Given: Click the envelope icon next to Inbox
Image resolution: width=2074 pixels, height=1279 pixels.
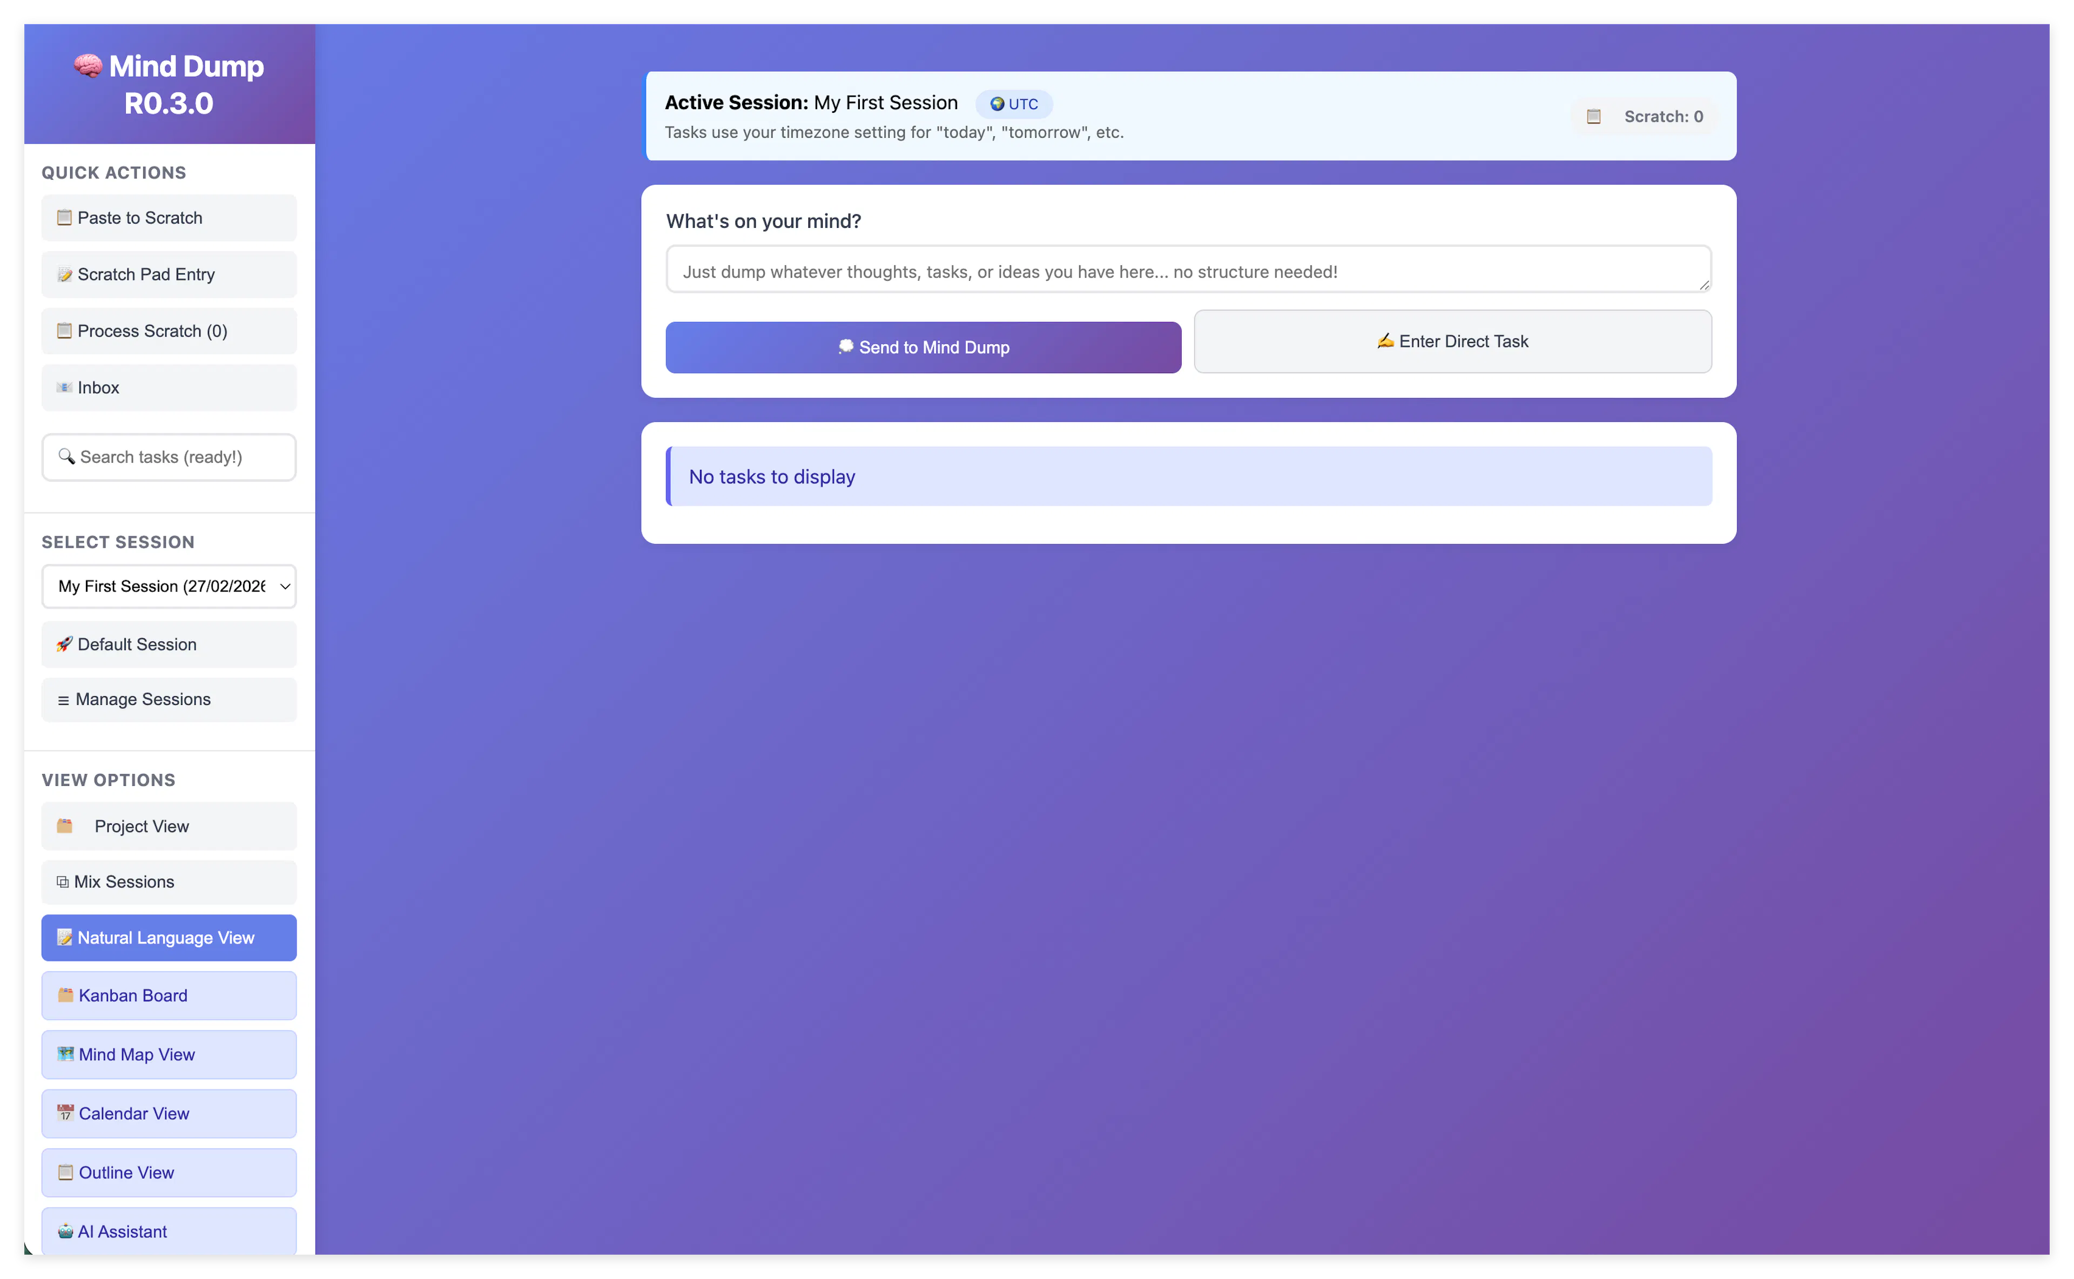Looking at the screenshot, I should pos(64,387).
